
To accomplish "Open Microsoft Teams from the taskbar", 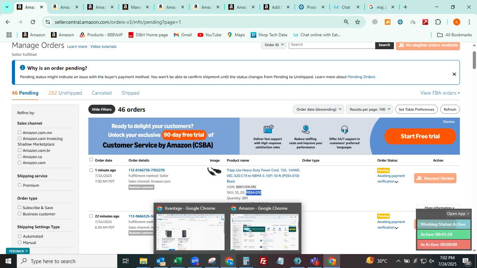I will 315,261.
